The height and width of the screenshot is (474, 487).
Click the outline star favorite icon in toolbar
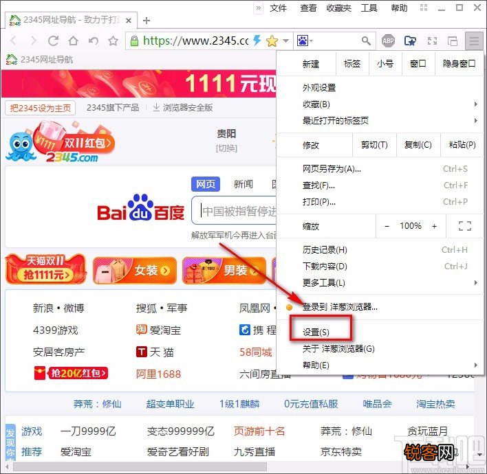[x=113, y=41]
